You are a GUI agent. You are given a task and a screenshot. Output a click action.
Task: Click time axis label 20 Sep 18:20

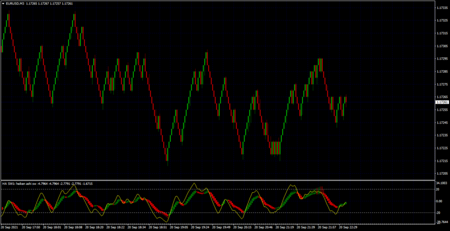[94, 227]
